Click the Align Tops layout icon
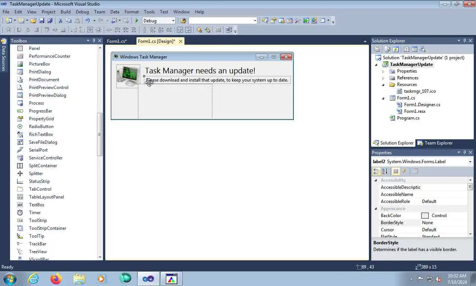 tap(47, 30)
